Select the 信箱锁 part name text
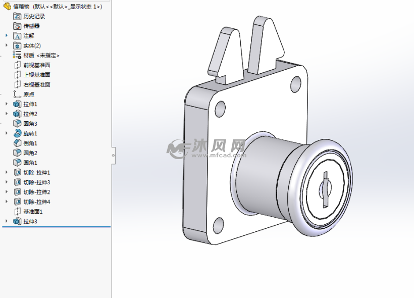 (21, 7)
